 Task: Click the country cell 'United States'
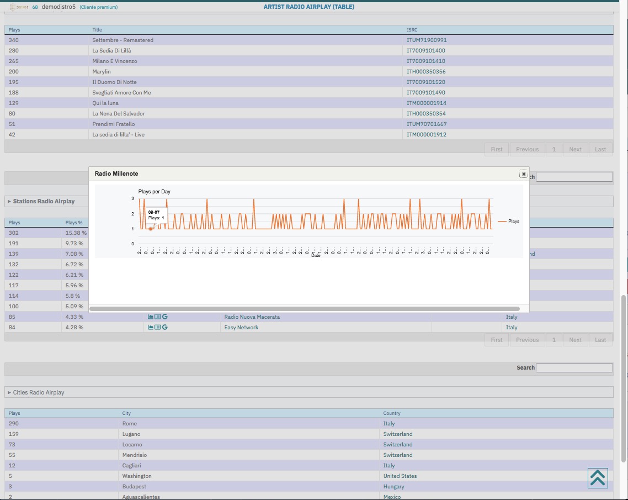click(400, 476)
